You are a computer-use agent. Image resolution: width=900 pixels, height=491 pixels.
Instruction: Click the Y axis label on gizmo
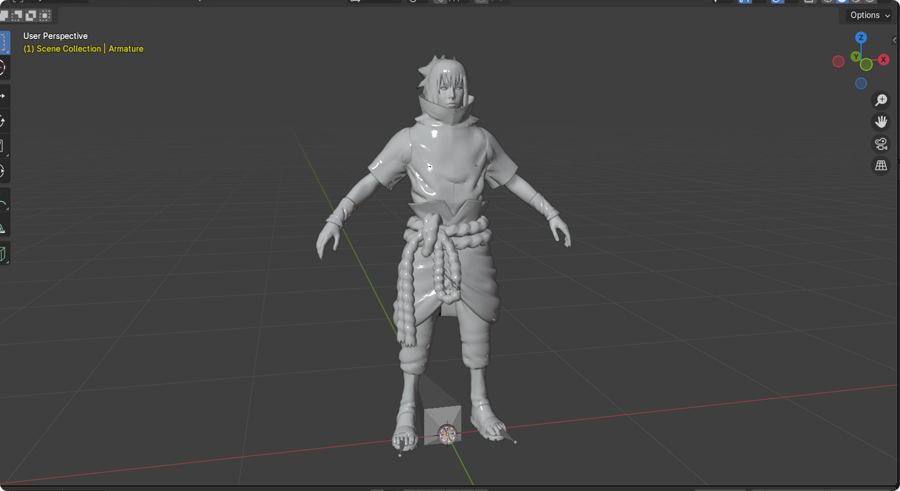pos(856,56)
